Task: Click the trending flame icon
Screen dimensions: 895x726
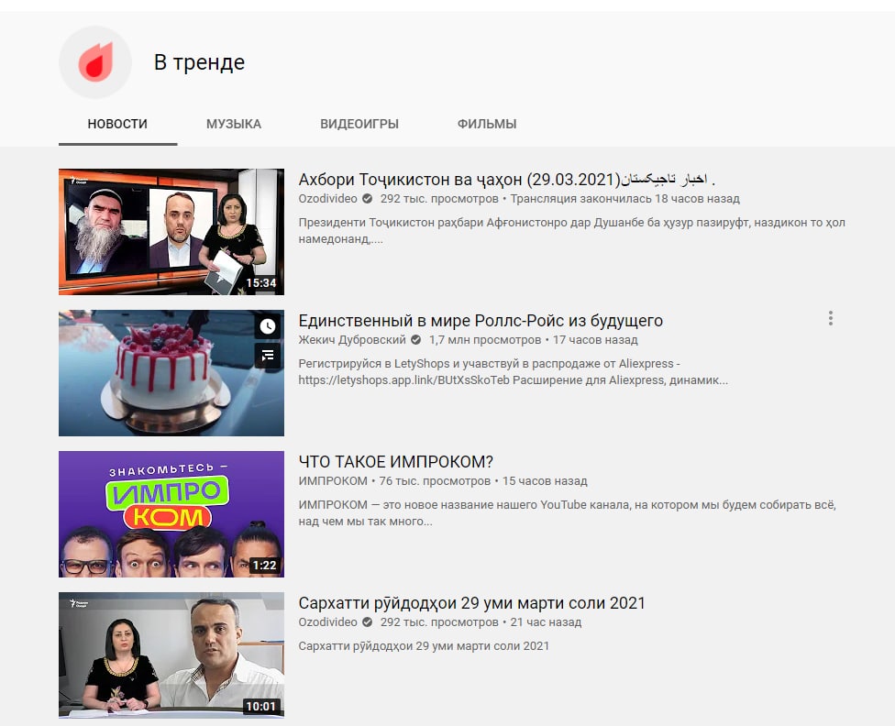Action: pos(95,61)
